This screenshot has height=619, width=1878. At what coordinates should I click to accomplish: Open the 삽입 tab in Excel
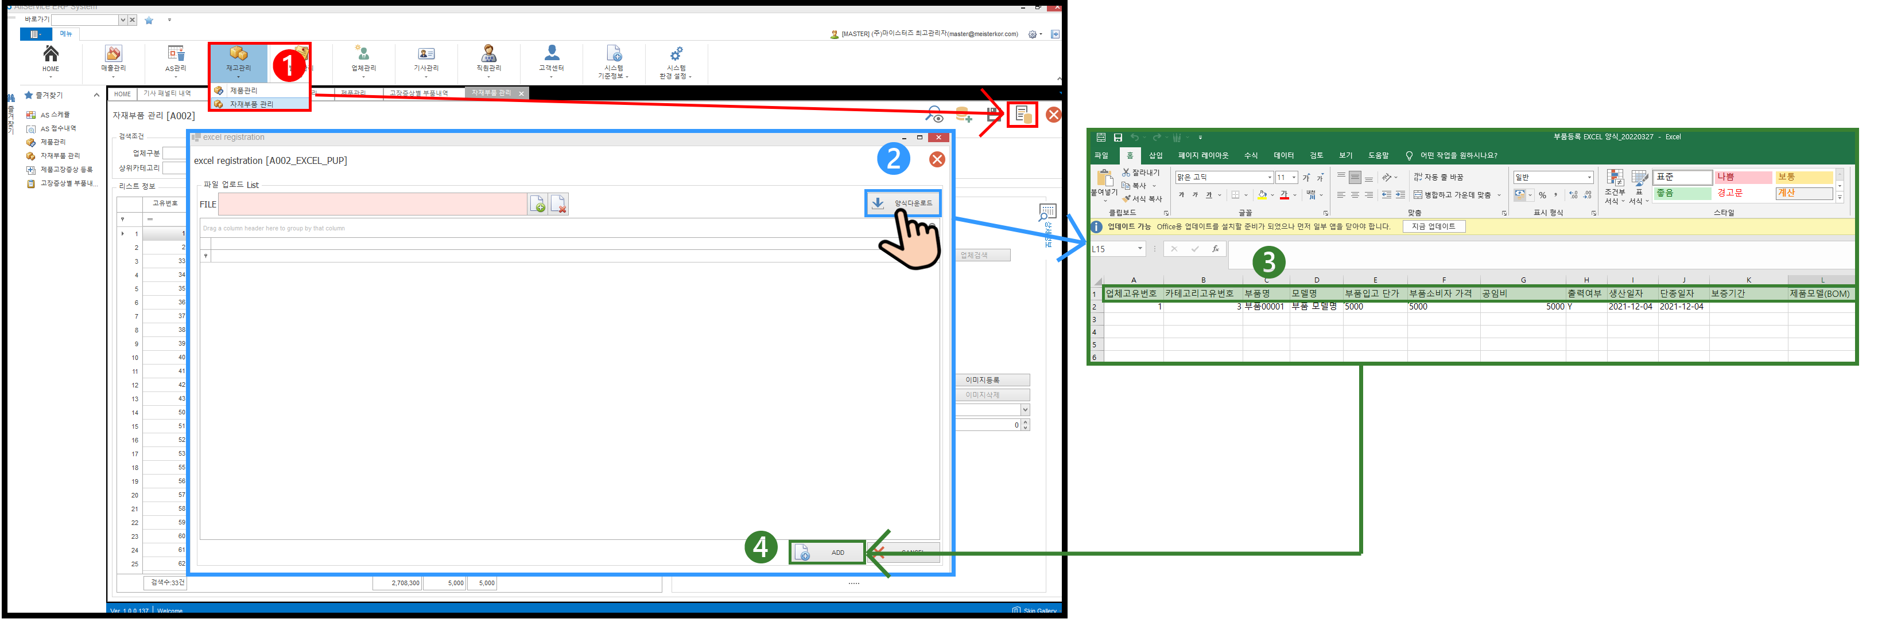point(1155,156)
